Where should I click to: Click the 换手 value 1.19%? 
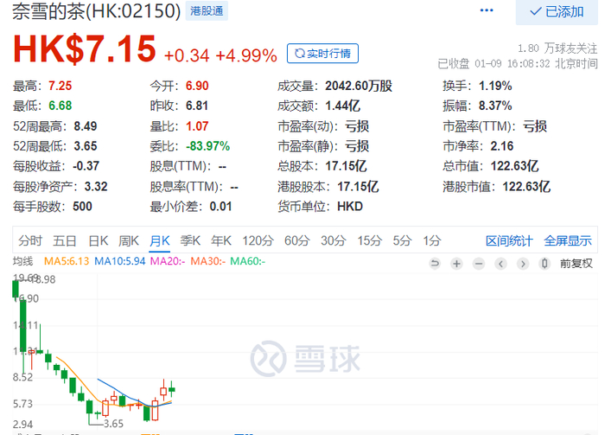[x=495, y=86]
